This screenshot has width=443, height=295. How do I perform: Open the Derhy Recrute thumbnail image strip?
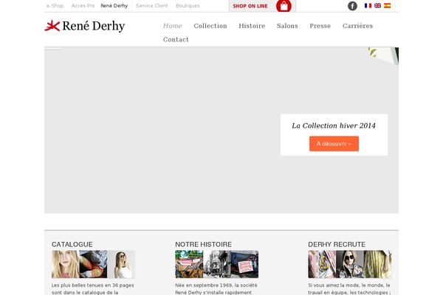(x=350, y=264)
